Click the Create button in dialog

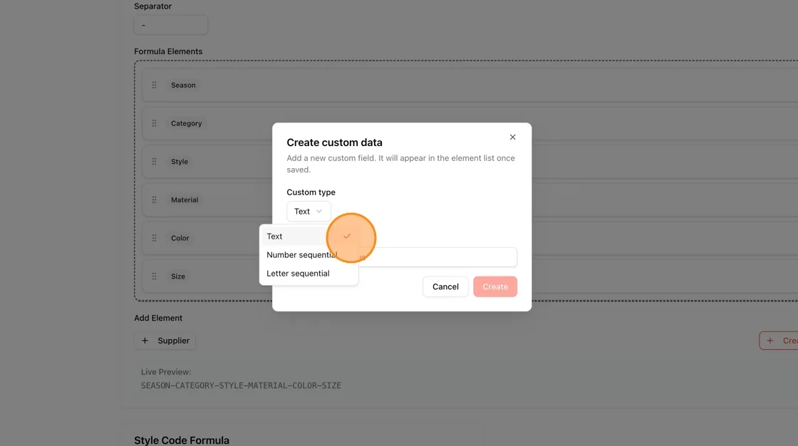click(x=495, y=286)
